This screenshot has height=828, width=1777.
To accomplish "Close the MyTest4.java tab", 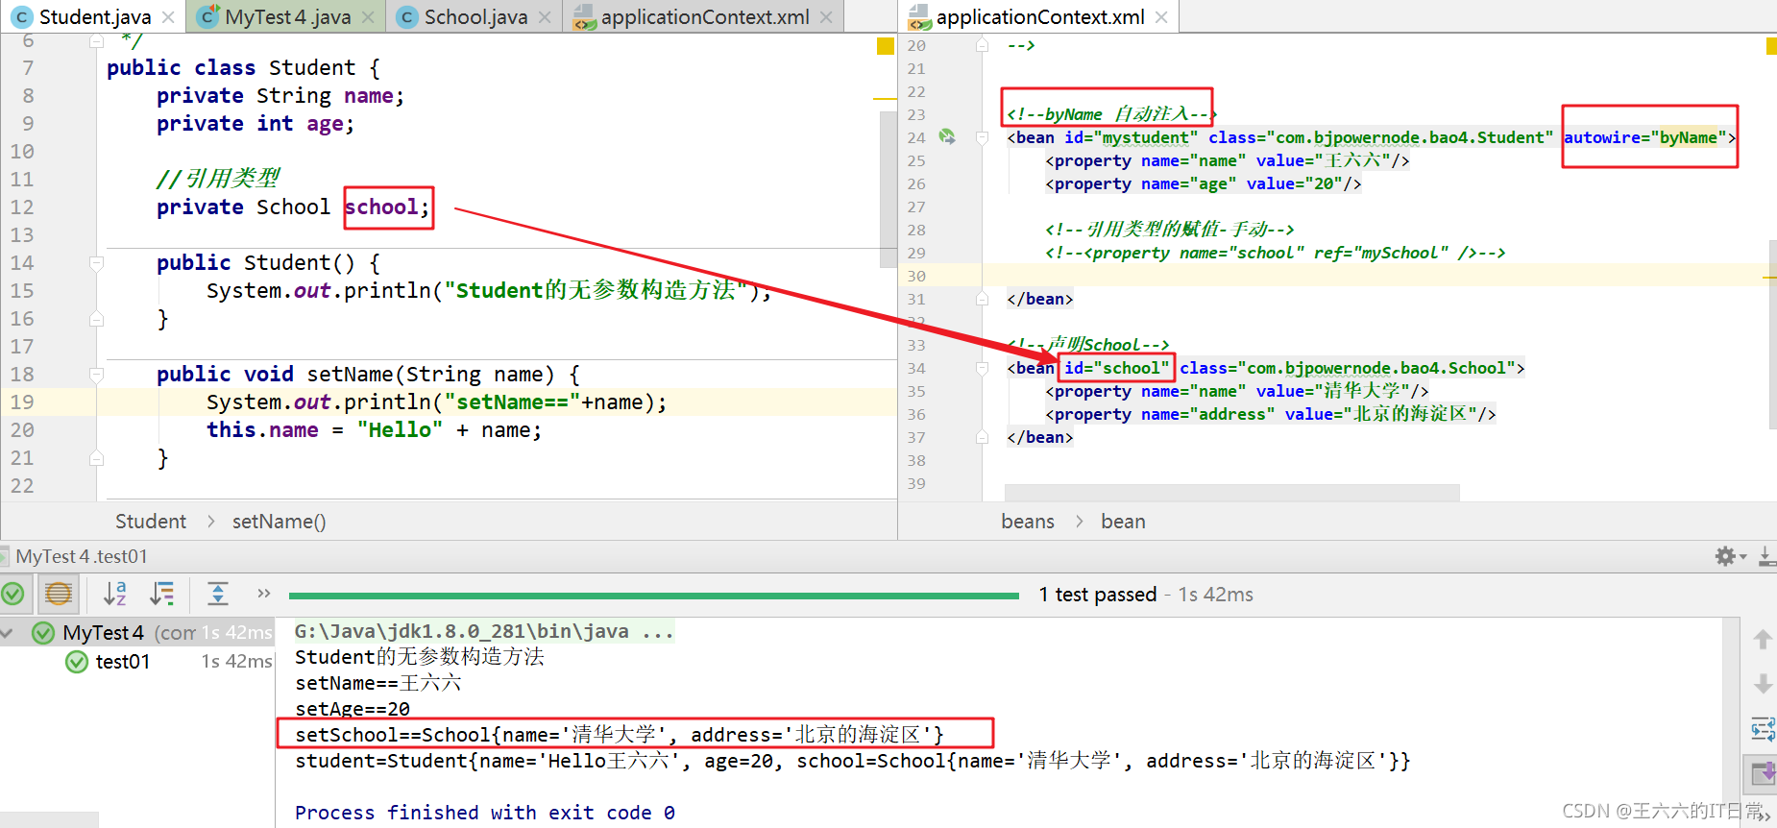I will pos(368,17).
